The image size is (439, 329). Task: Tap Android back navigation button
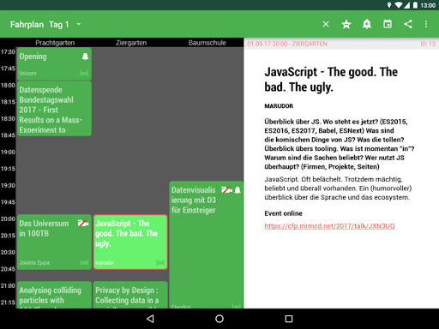coord(150,319)
